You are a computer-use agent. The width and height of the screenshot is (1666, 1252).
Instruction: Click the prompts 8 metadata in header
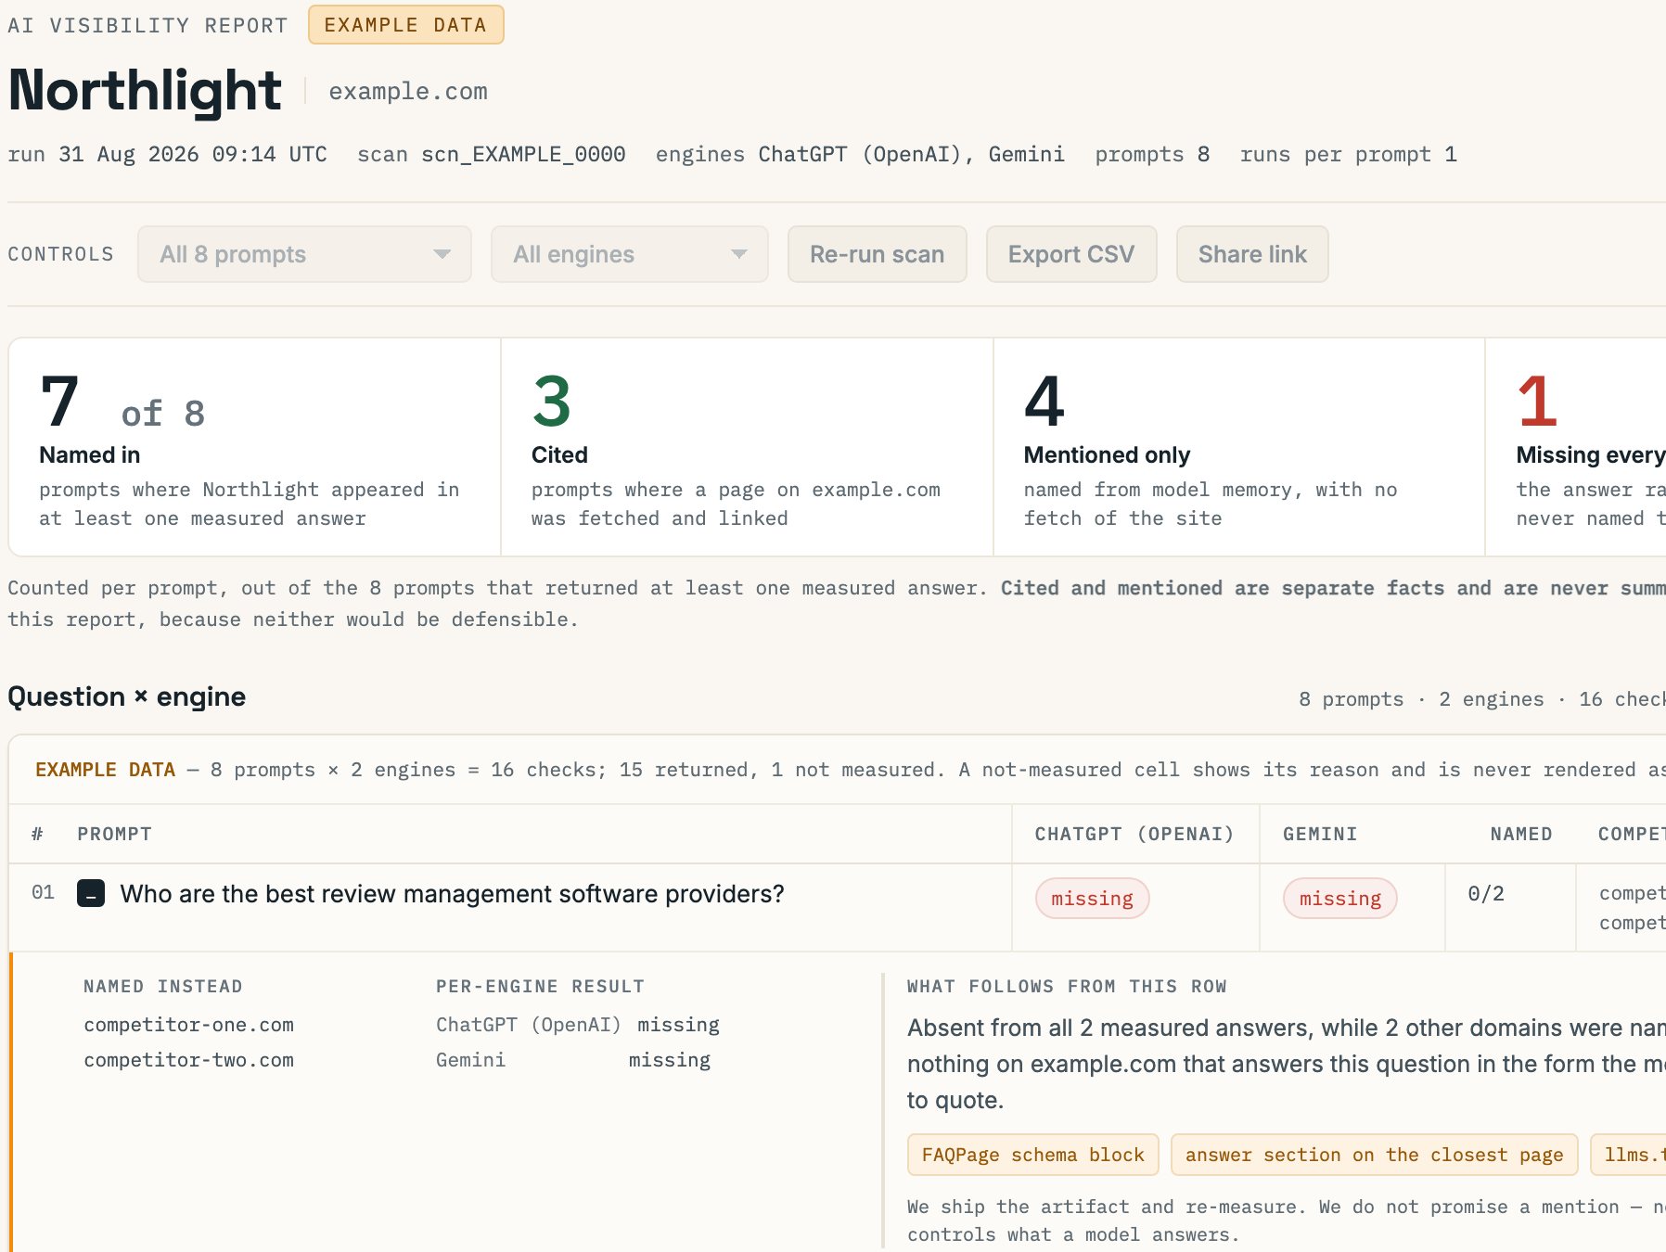1152,154
